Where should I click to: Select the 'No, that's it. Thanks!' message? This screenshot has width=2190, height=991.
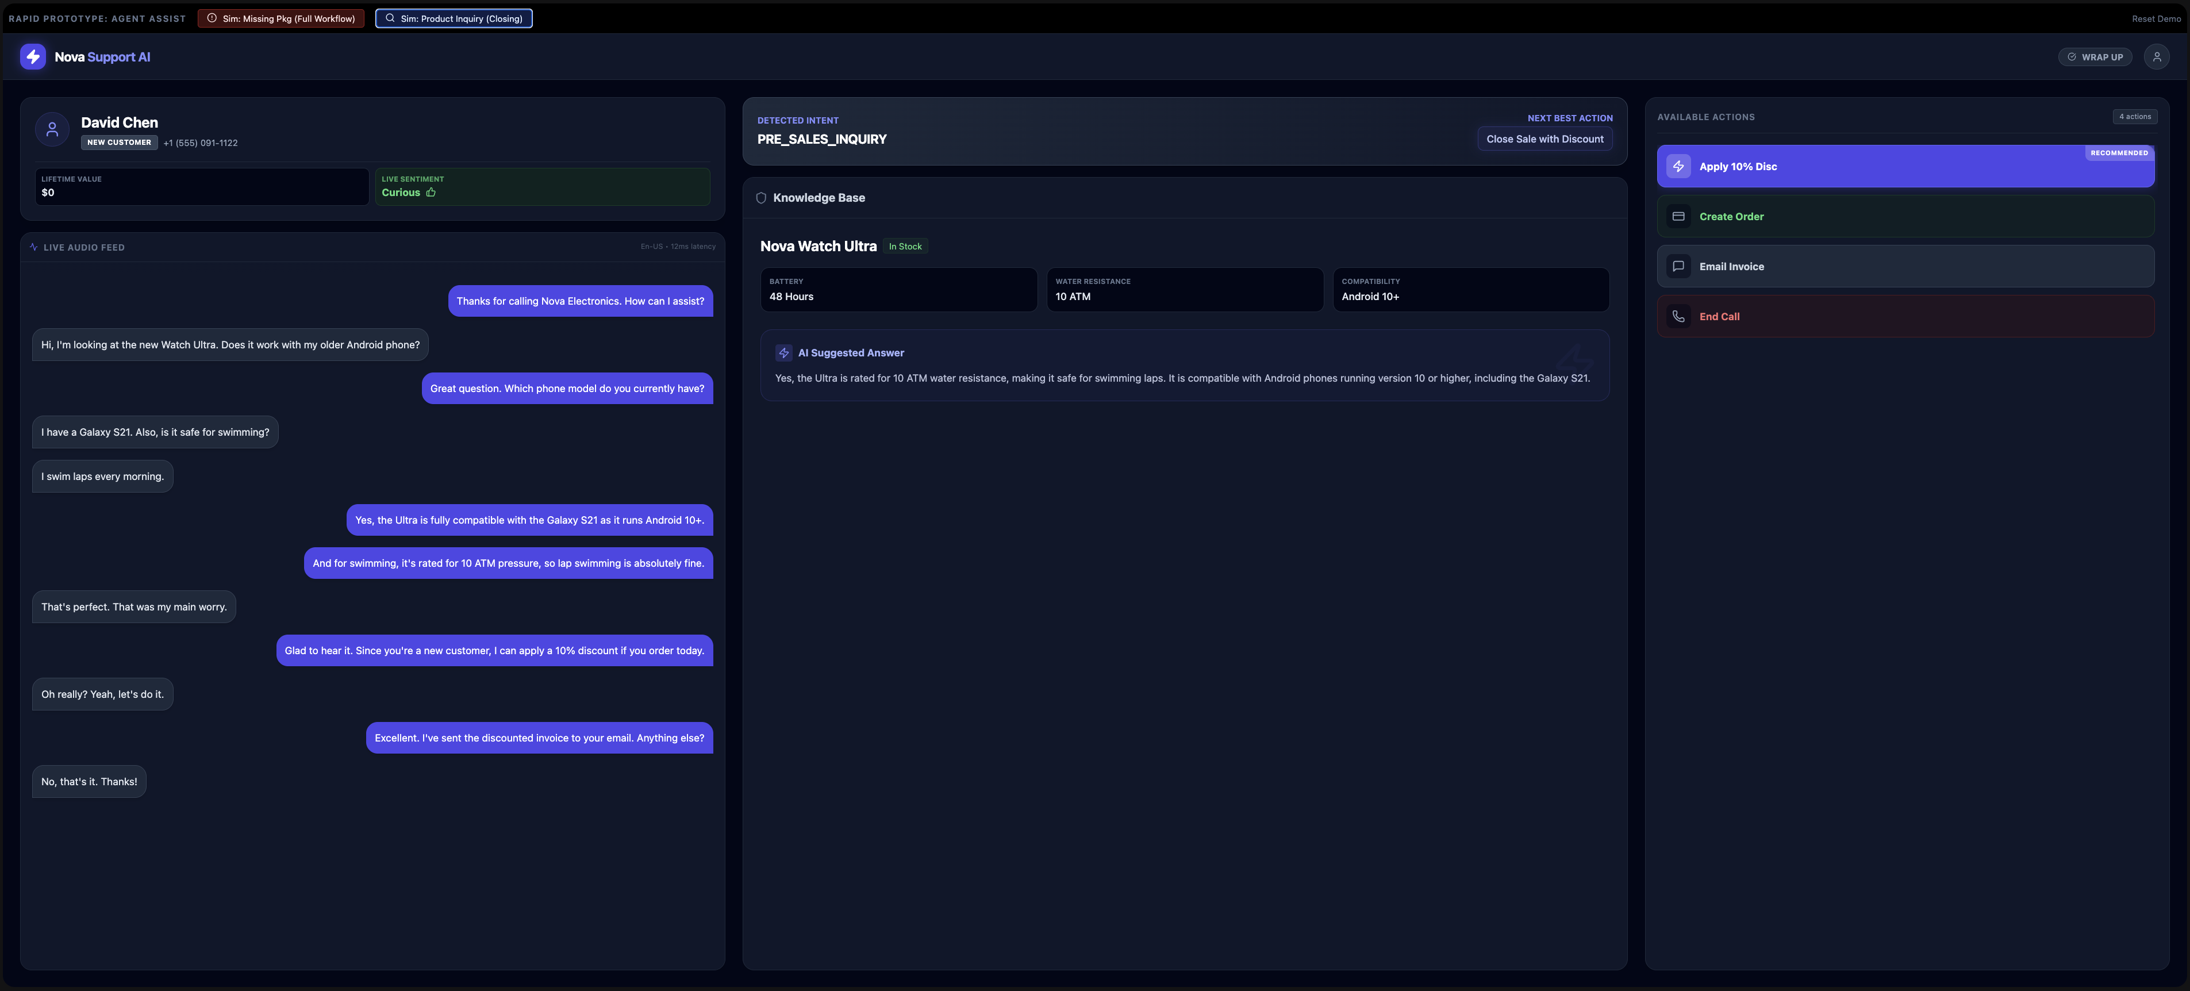tap(89, 782)
